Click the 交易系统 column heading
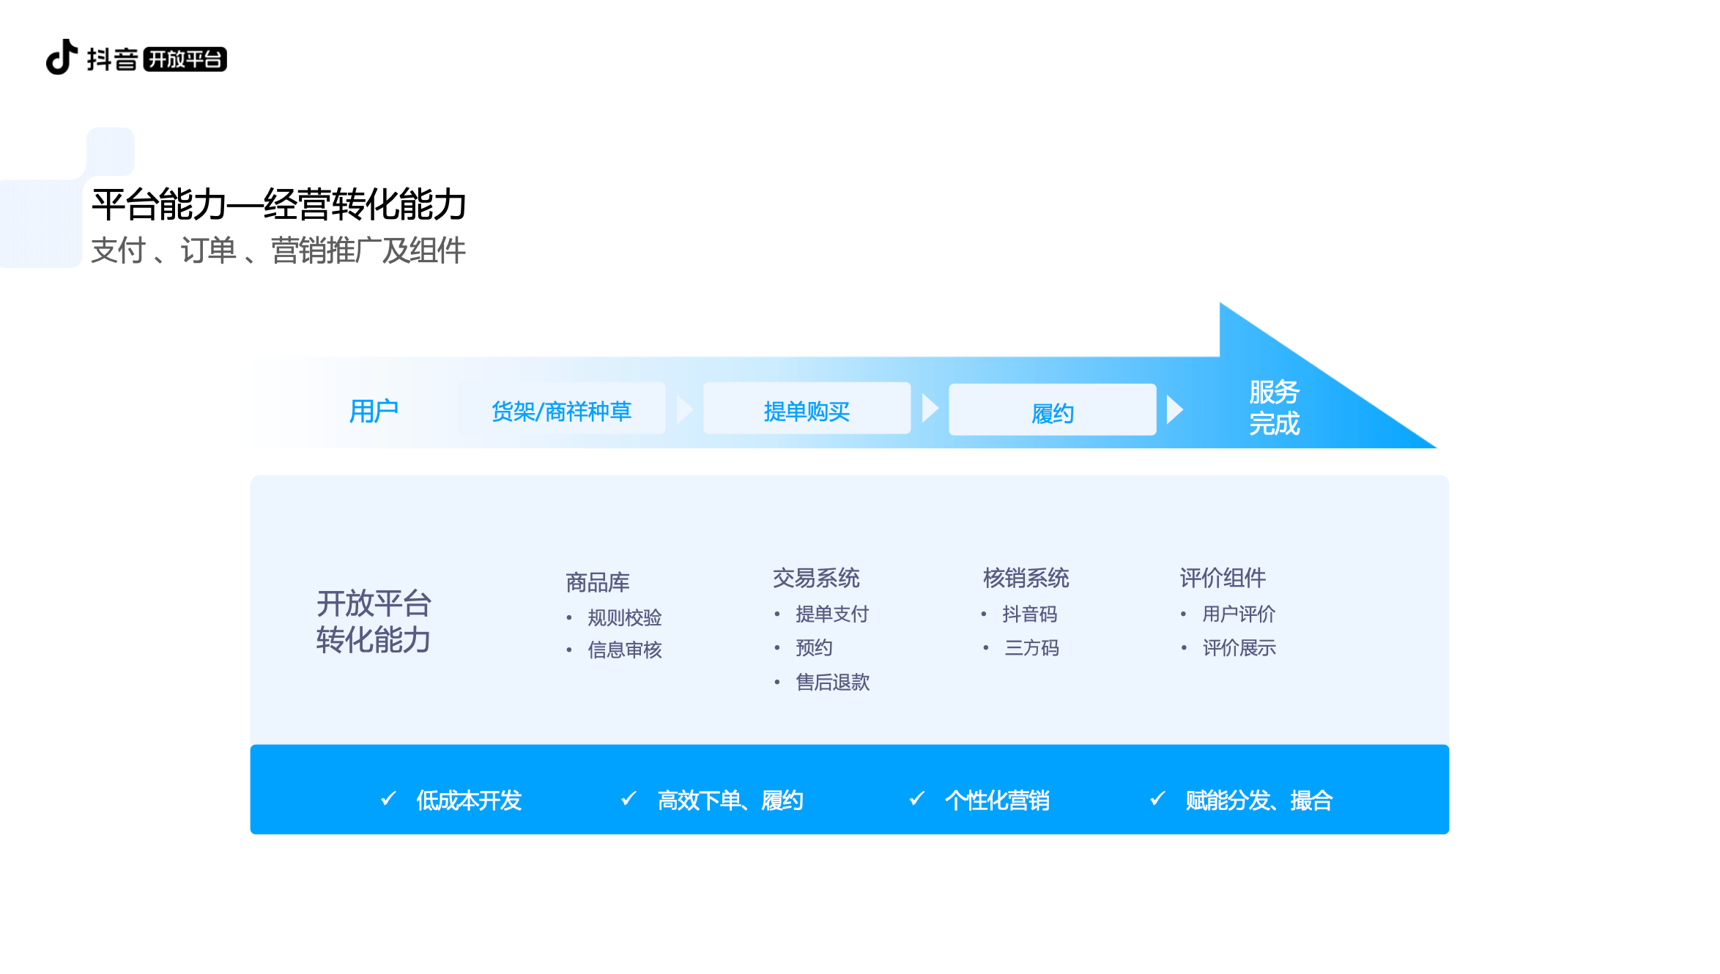Viewport: 1720px width, 974px height. 816,578
